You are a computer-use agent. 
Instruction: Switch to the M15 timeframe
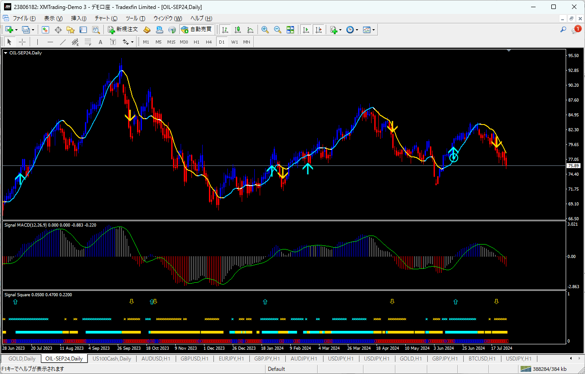click(x=171, y=42)
